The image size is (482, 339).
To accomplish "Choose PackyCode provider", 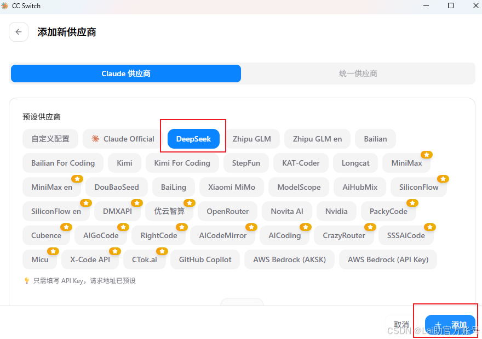I will pyautogui.click(x=388, y=211).
